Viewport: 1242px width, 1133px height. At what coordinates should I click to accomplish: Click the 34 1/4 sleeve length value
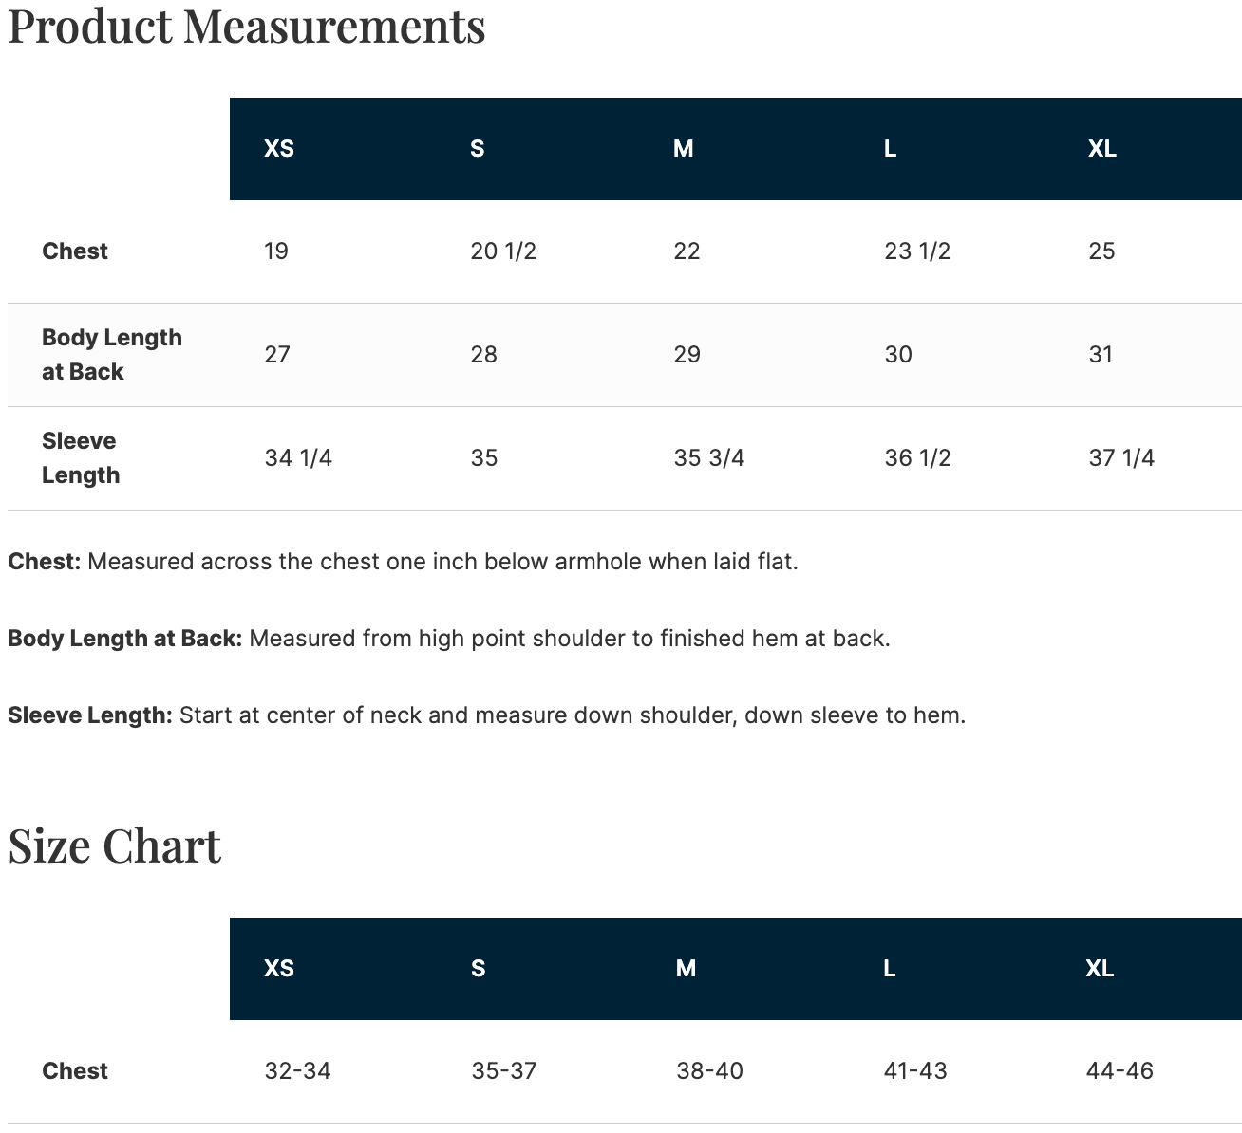coord(298,458)
